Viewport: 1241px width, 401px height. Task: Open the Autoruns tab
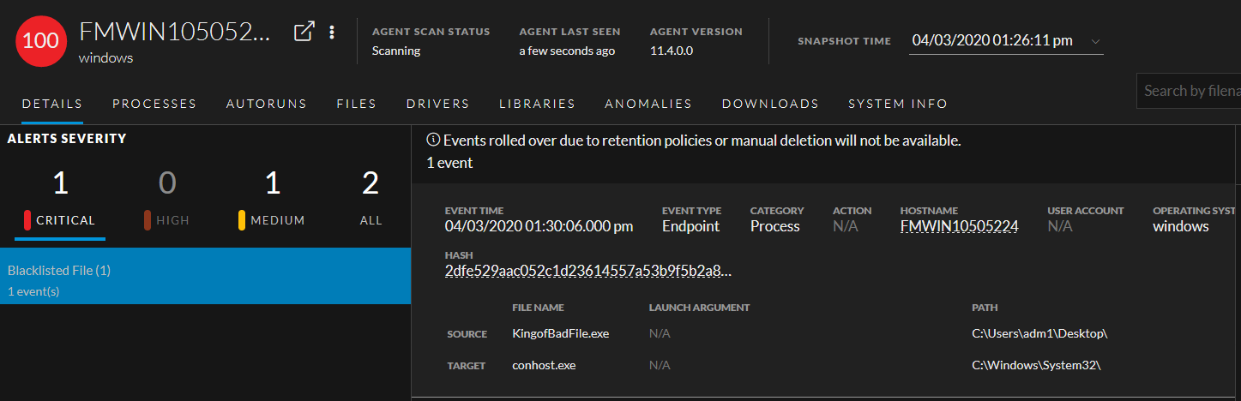(x=267, y=104)
